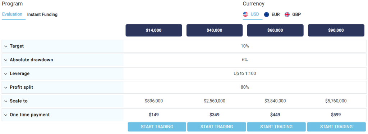
Task: Select the $14,000 account size button
Action: pyautogui.click(x=154, y=30)
